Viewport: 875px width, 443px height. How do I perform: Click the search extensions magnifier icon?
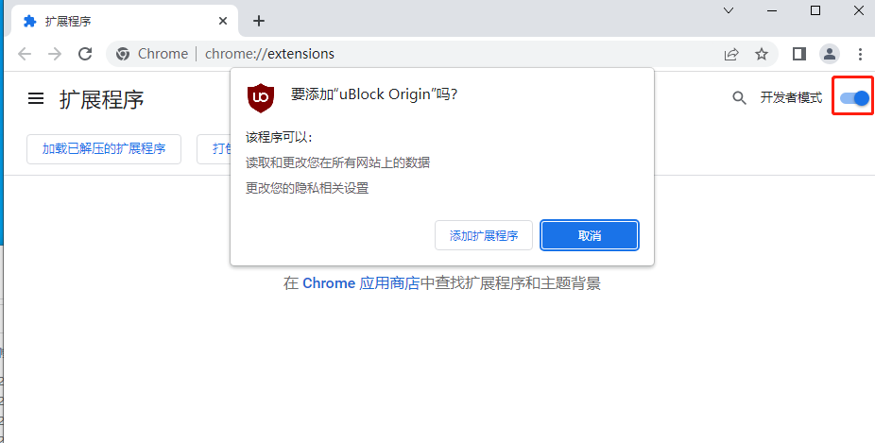[739, 97]
